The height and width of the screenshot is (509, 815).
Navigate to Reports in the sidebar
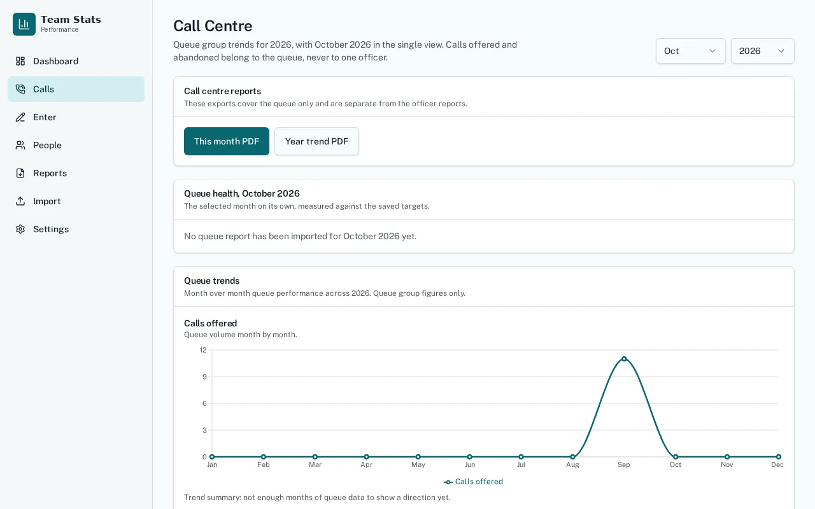(x=76, y=173)
